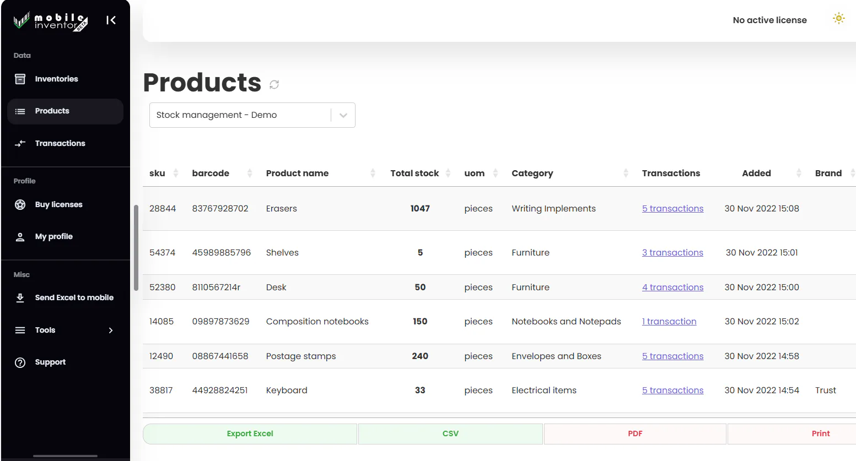
Task: Open the Inventories menu item
Action: (x=65, y=79)
